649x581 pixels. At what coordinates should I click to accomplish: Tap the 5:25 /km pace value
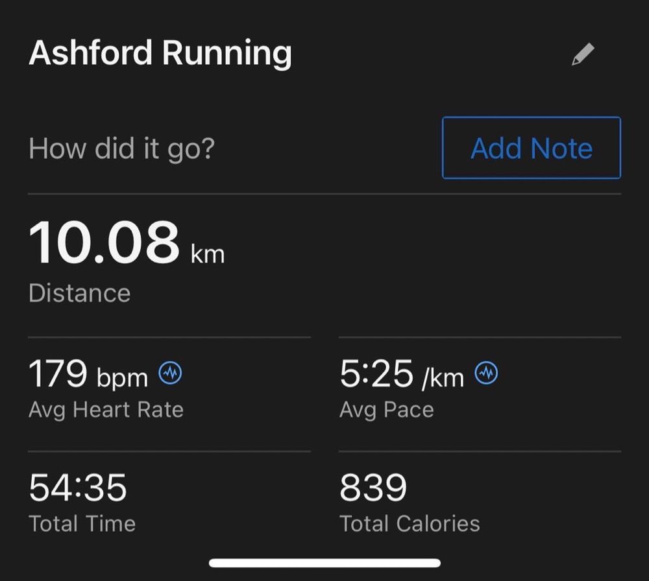pos(402,374)
